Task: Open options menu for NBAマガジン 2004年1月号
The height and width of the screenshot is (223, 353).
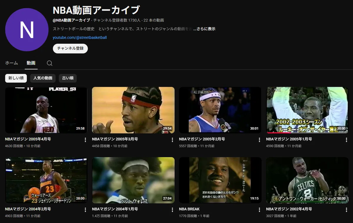Action: [172, 210]
